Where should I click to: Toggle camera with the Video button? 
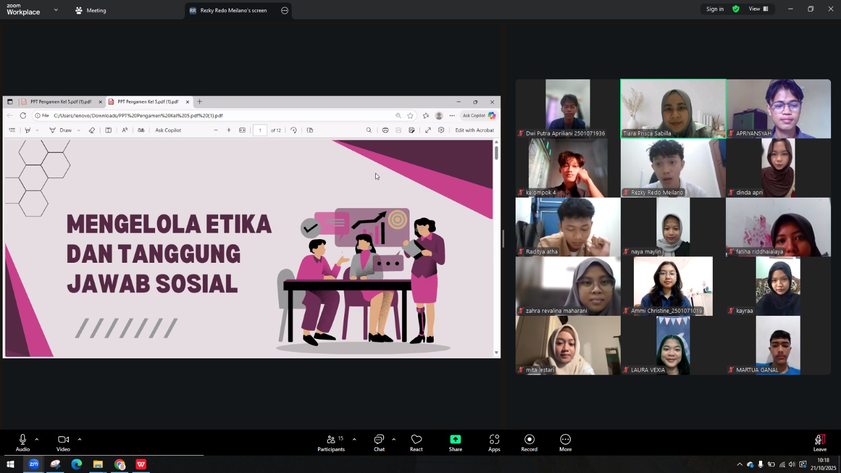click(x=63, y=443)
